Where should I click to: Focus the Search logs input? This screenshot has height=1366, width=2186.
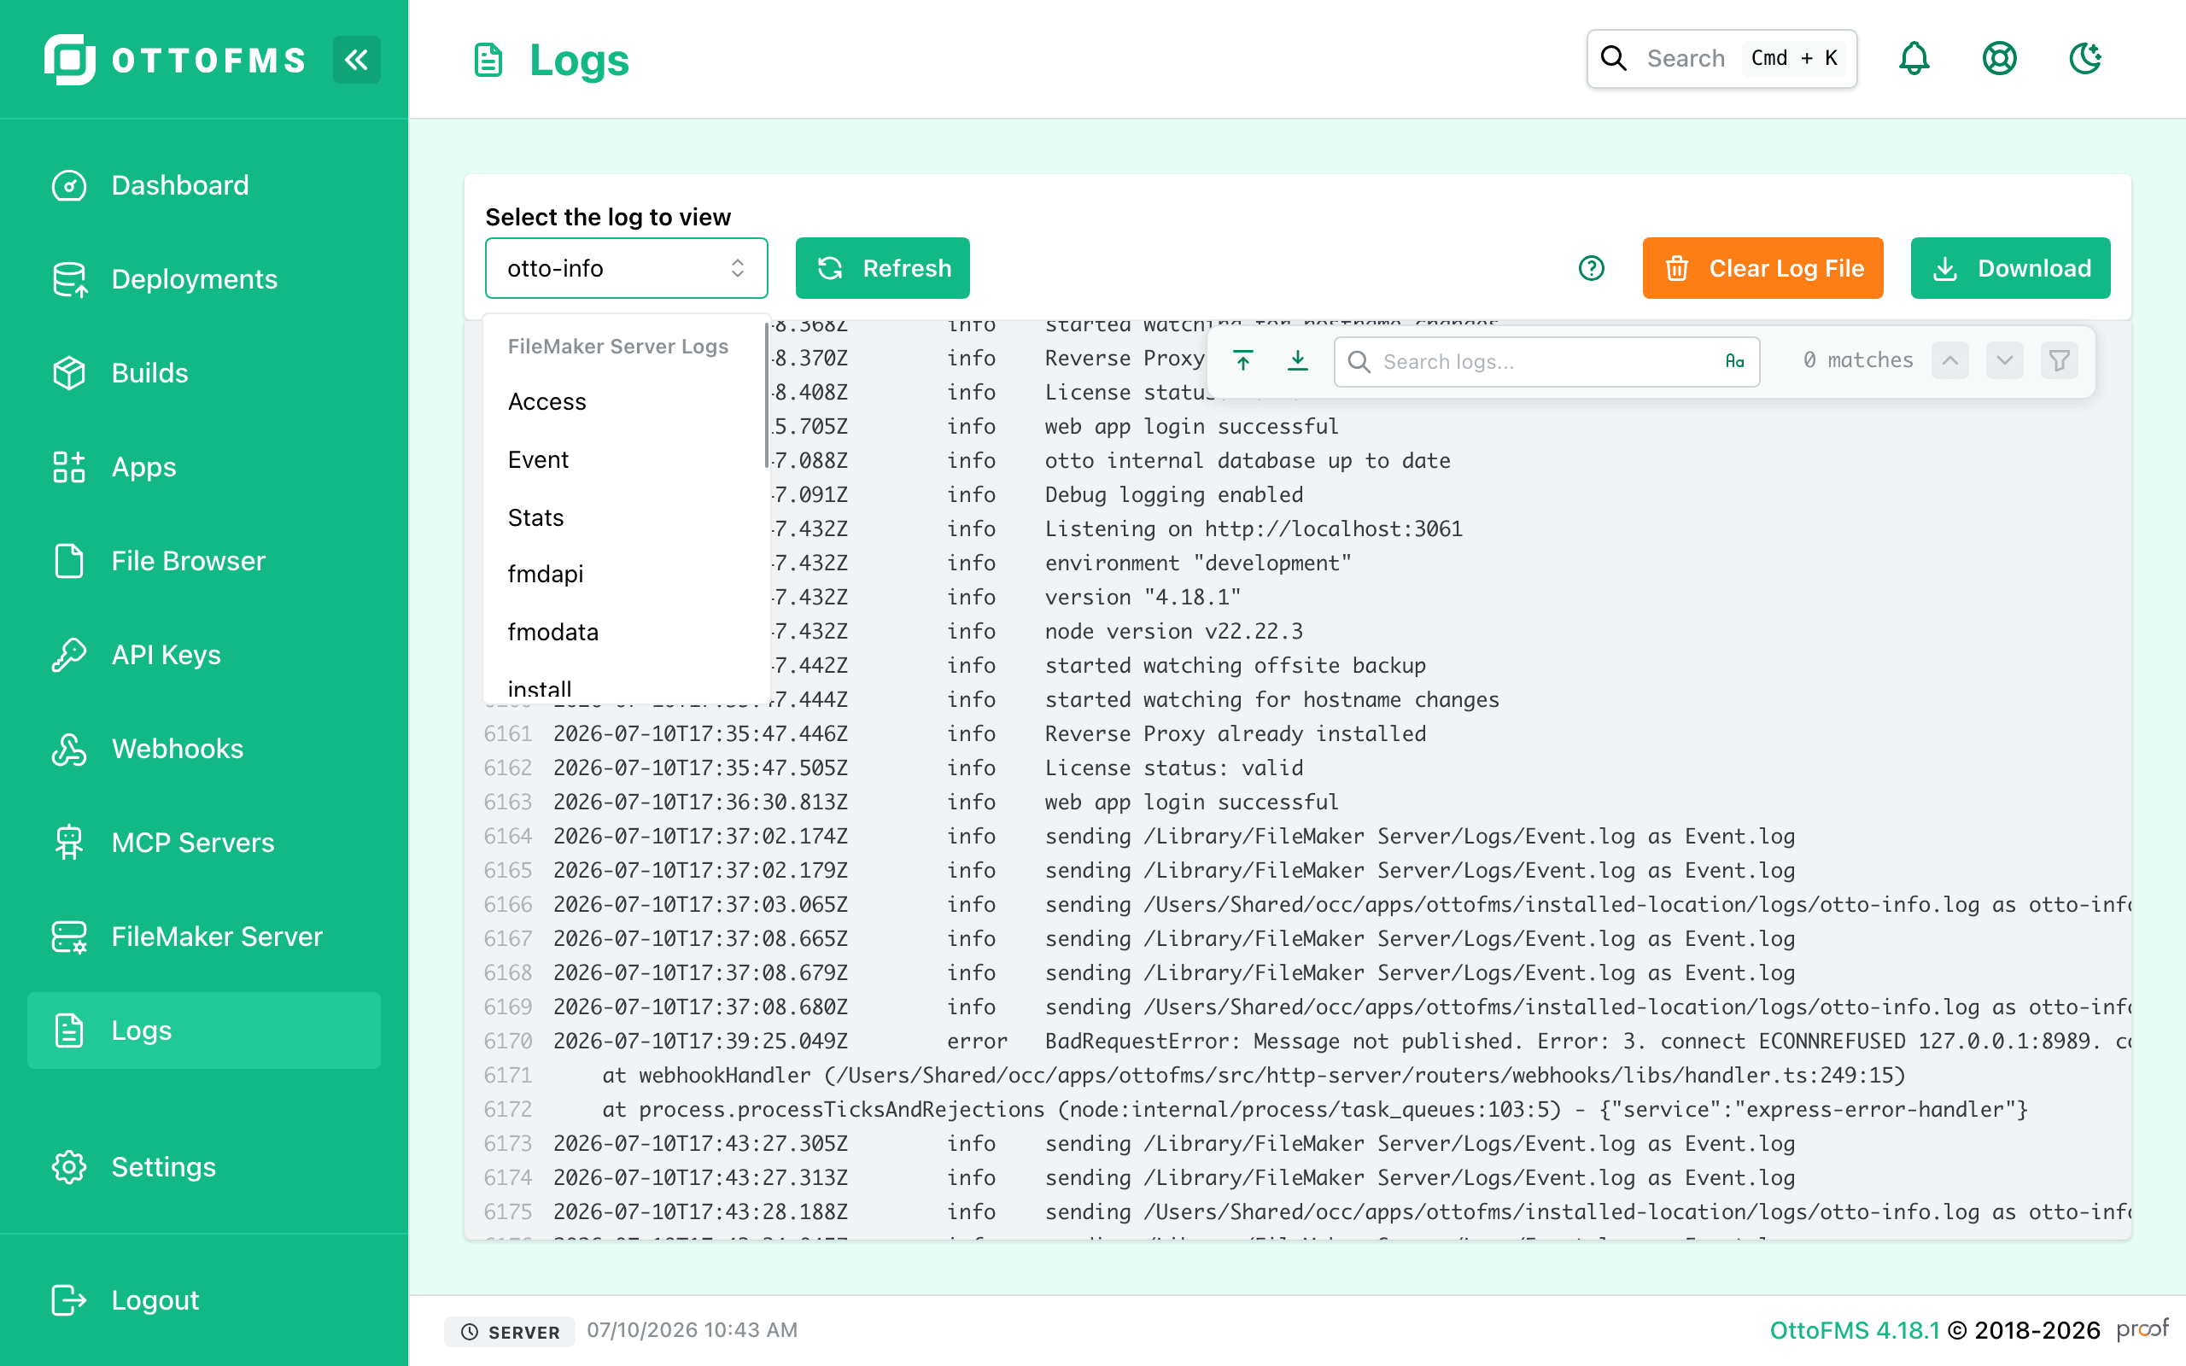click(x=1546, y=361)
